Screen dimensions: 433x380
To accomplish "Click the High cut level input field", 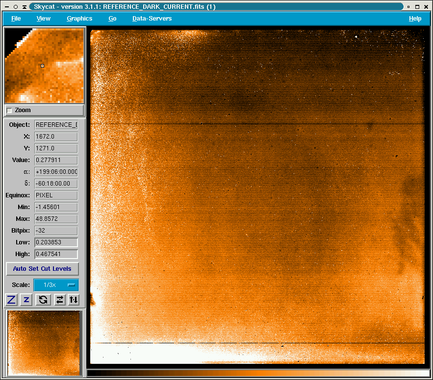I will coord(56,254).
